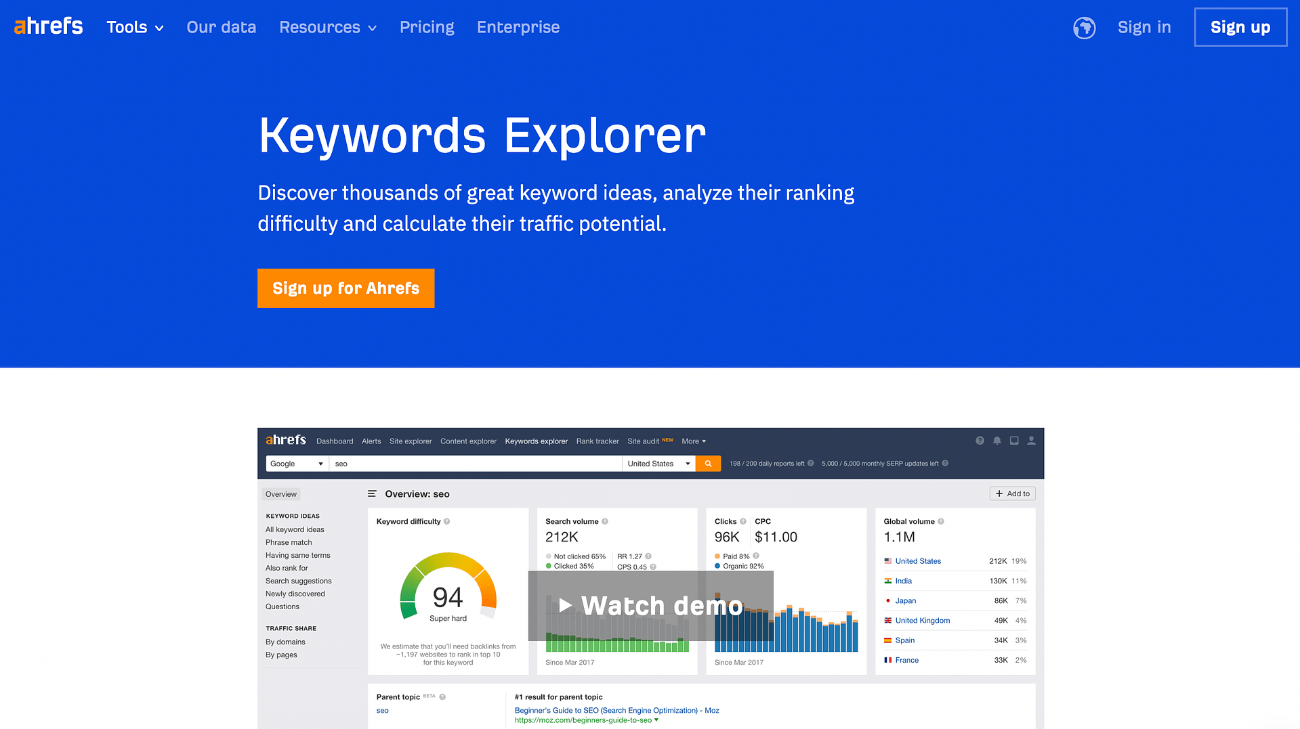Open Questions in sidebar
The image size is (1300, 729).
(x=282, y=607)
